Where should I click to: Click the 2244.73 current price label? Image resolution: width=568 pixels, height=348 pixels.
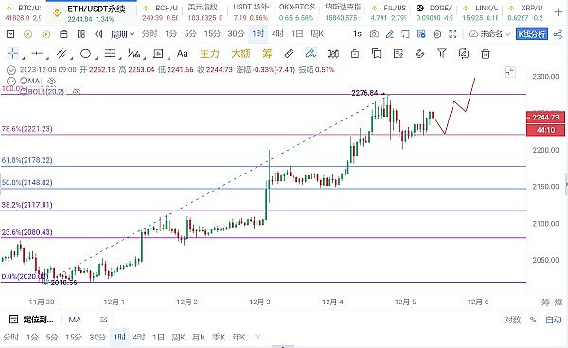(x=545, y=117)
